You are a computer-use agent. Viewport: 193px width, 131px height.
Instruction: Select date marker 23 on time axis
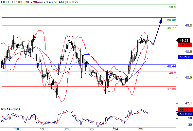pyautogui.click(x=92, y=129)
